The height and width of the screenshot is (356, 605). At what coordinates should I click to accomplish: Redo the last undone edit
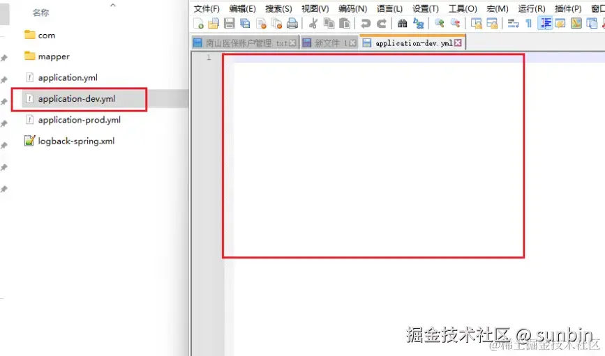point(382,24)
